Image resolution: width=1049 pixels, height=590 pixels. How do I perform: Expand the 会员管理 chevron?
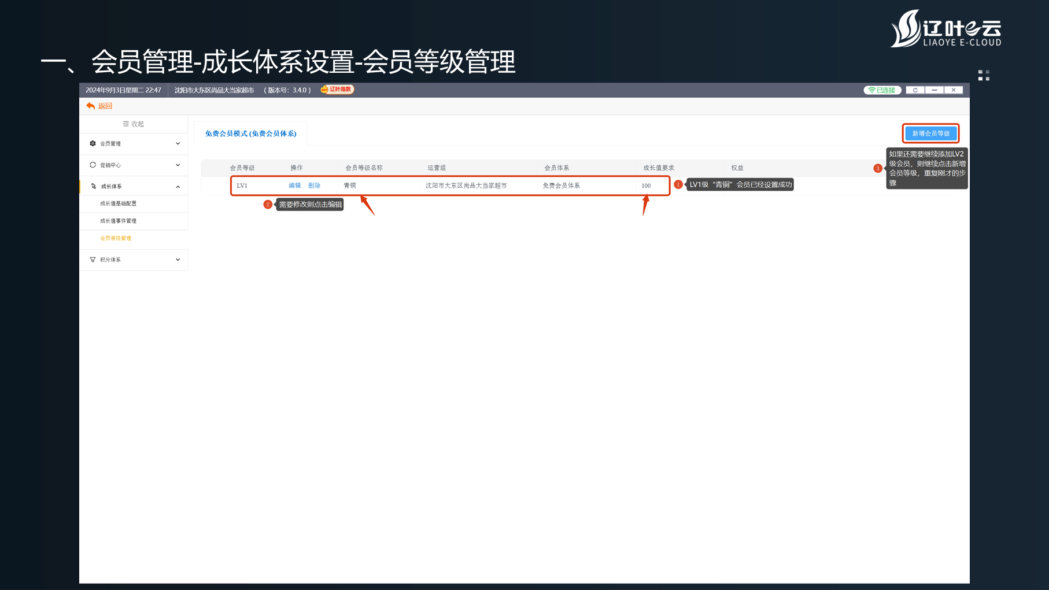pos(178,143)
